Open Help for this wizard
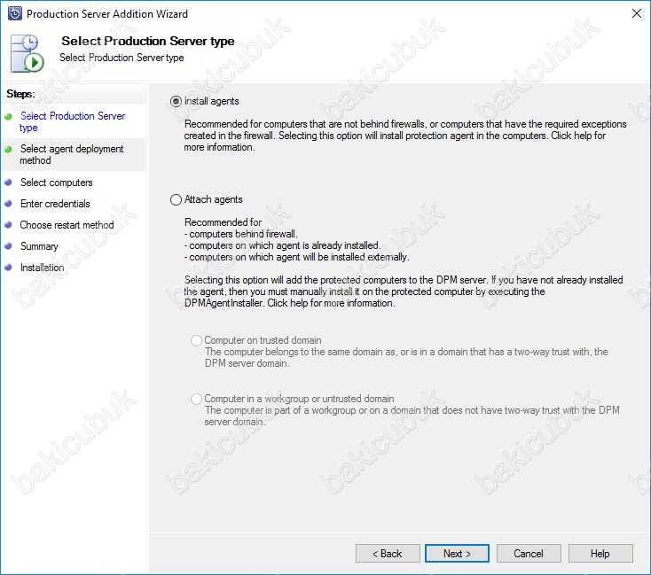651x575 pixels. (600, 554)
